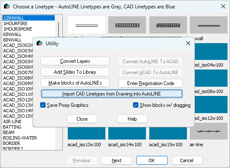
Task: Cancel the Choose a Linetype window
Action: [x=187, y=160]
